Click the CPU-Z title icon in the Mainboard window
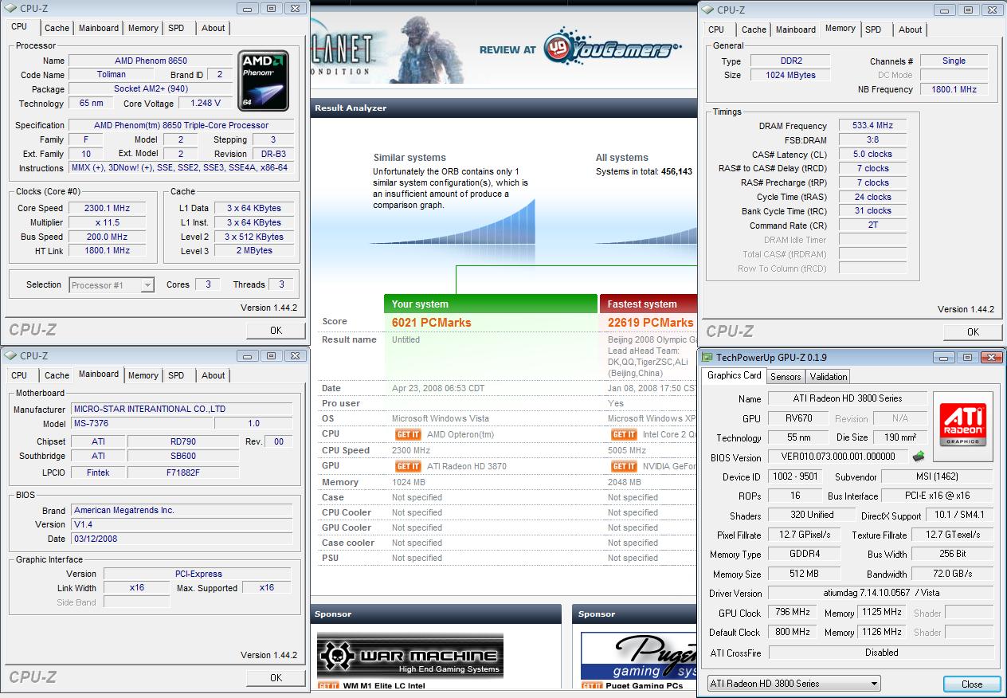The height and width of the screenshot is (698, 1007). click(x=11, y=355)
